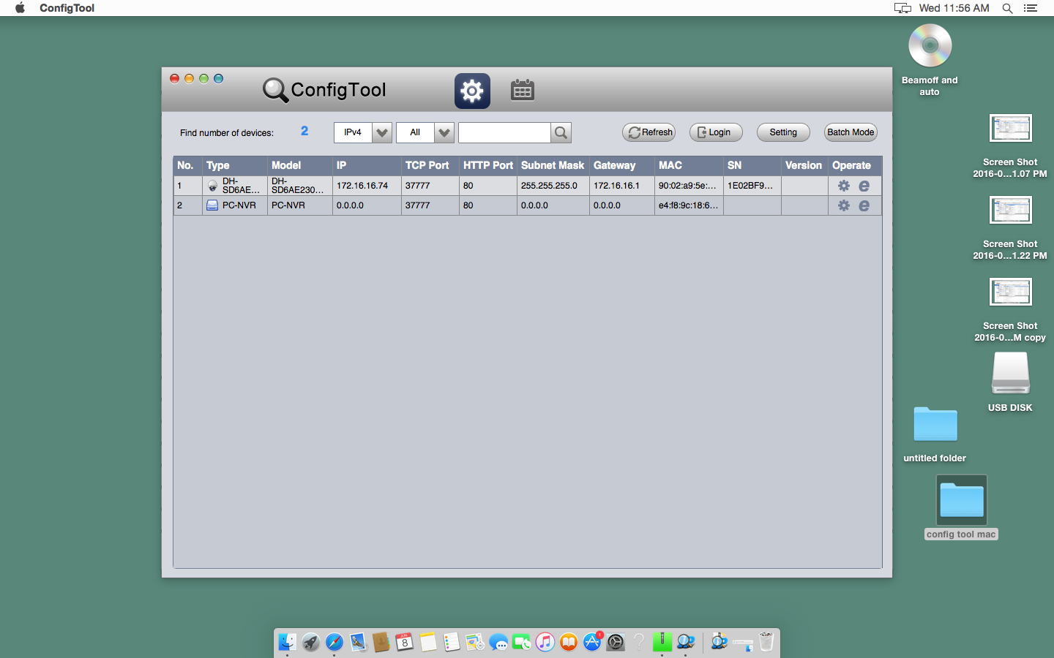The height and width of the screenshot is (658, 1054).
Task: Click the Gateway column header
Action: (622, 165)
